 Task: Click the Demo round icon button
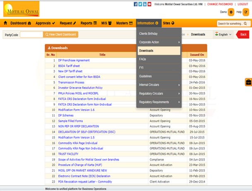coord(231,12)
